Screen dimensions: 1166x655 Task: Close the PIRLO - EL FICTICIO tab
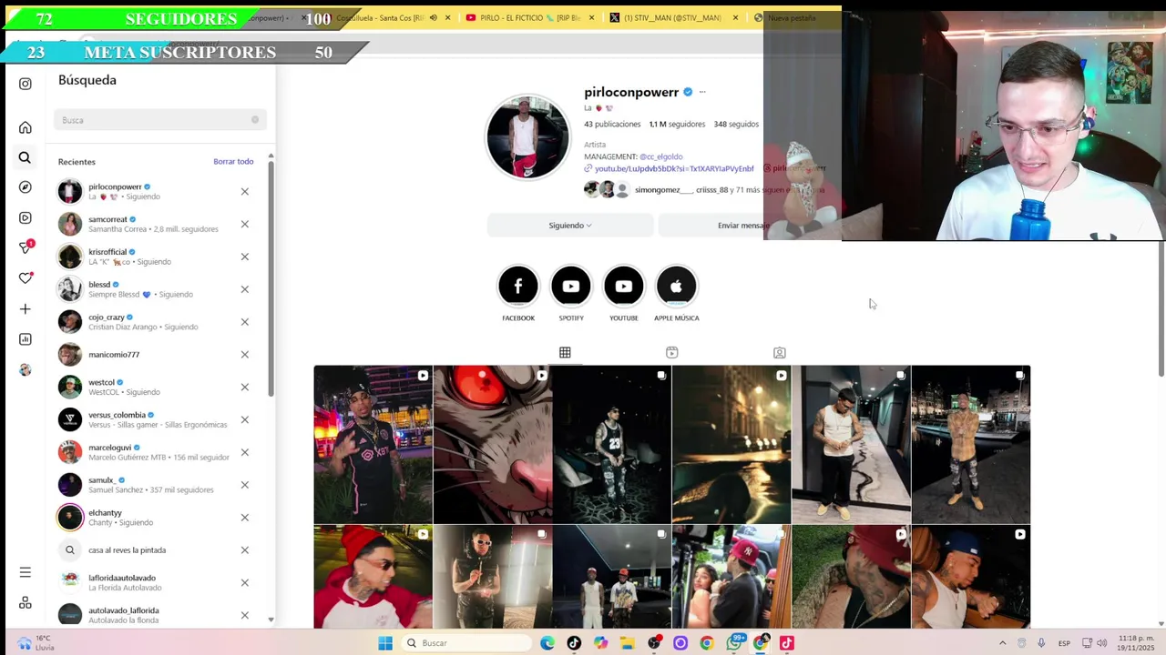click(592, 18)
